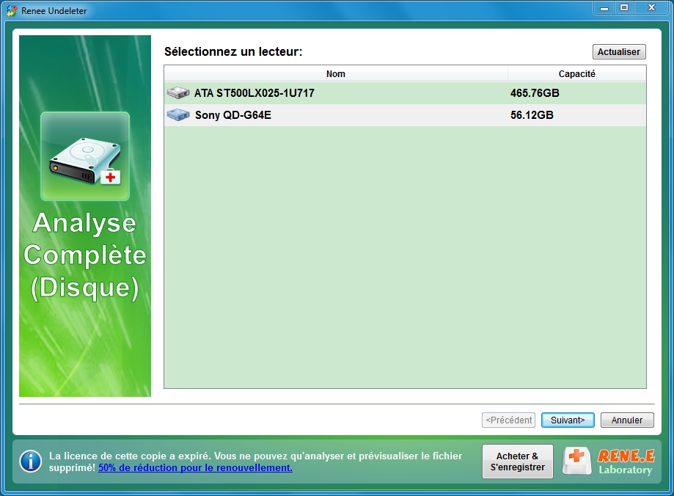Click the Renee Undeleter title bar app icon
The image size is (674, 496).
pos(12,10)
